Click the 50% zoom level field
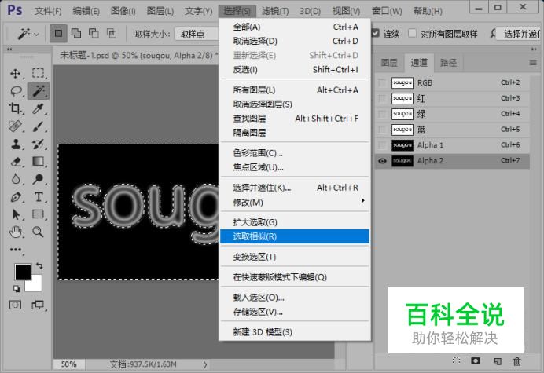 point(68,364)
